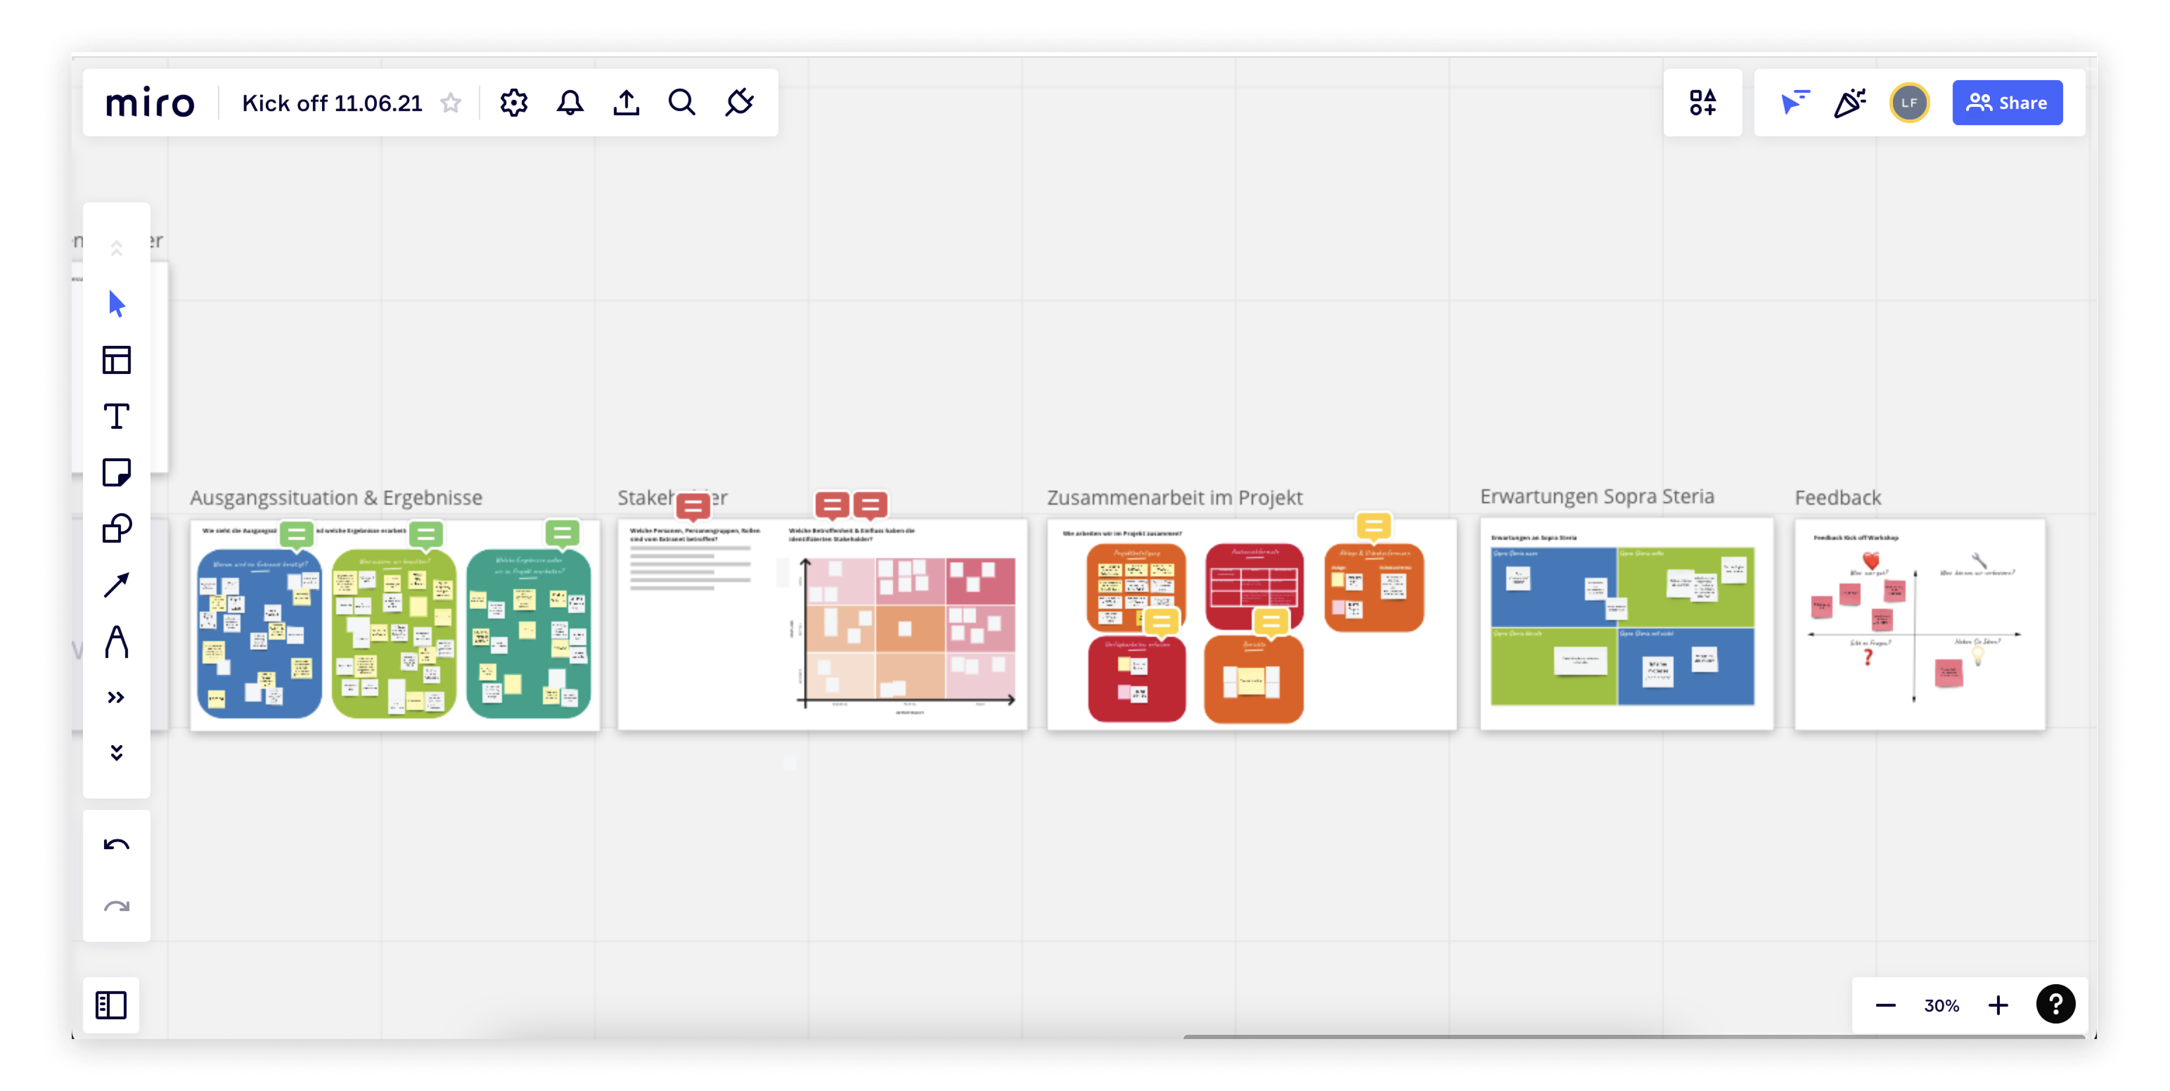Open board settings gear icon
Screen dimensions: 2170x1091
pyautogui.click(x=514, y=103)
